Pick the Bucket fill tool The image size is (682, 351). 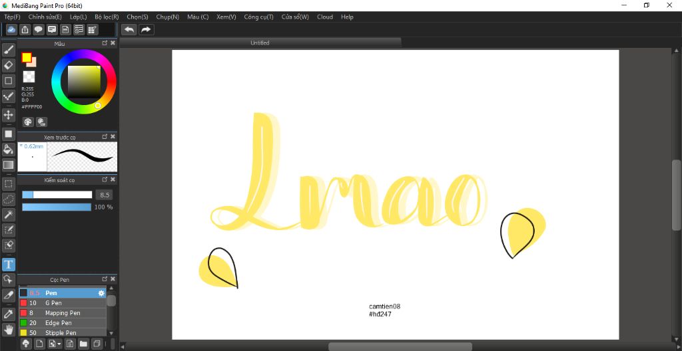(8, 150)
